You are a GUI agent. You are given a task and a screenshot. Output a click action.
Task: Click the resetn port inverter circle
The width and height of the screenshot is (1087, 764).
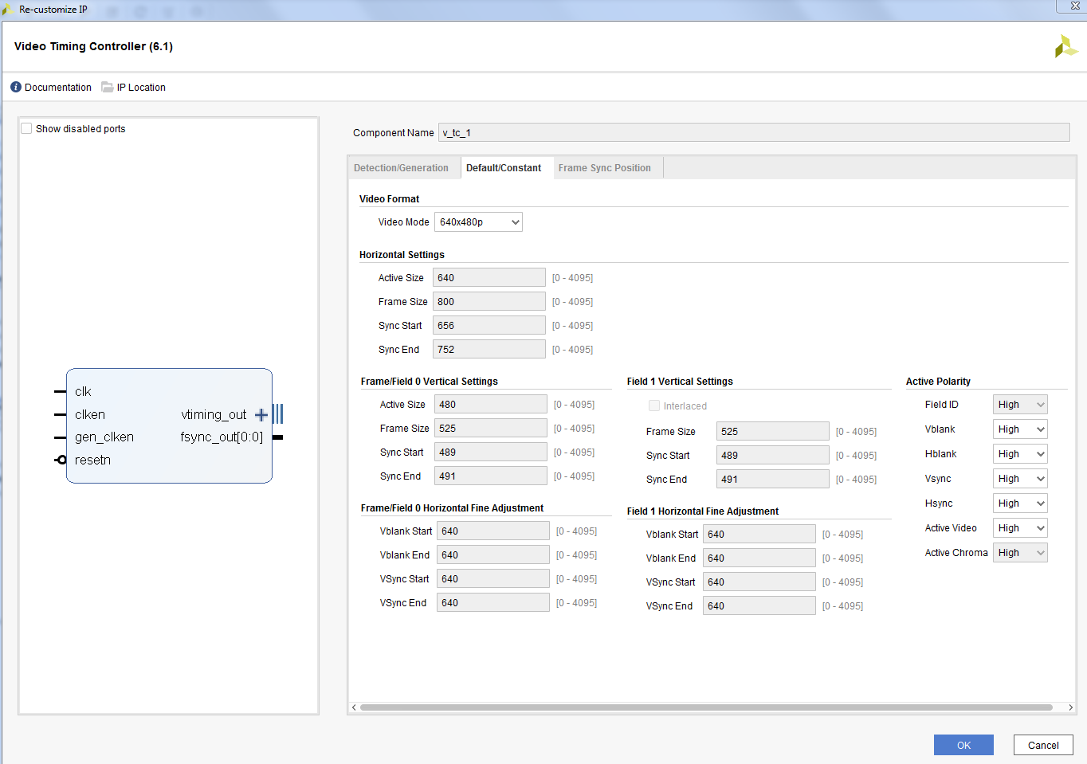pyautogui.click(x=61, y=460)
